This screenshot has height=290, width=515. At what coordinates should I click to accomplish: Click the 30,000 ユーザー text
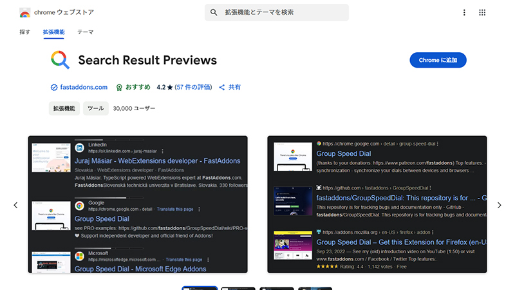(x=134, y=108)
